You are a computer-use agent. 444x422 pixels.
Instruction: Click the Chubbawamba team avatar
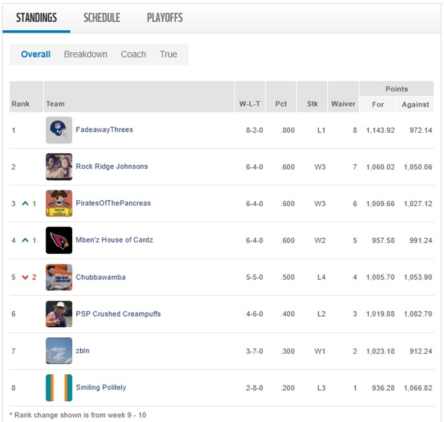(x=59, y=277)
